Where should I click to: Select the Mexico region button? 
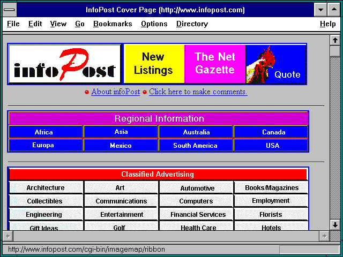pos(121,145)
